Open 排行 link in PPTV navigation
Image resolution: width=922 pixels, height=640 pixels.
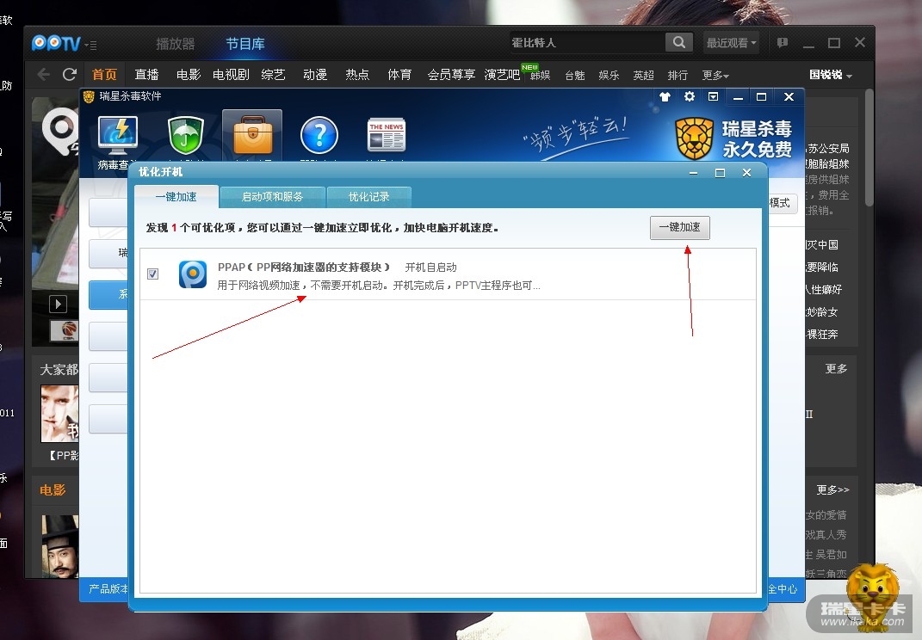(678, 75)
